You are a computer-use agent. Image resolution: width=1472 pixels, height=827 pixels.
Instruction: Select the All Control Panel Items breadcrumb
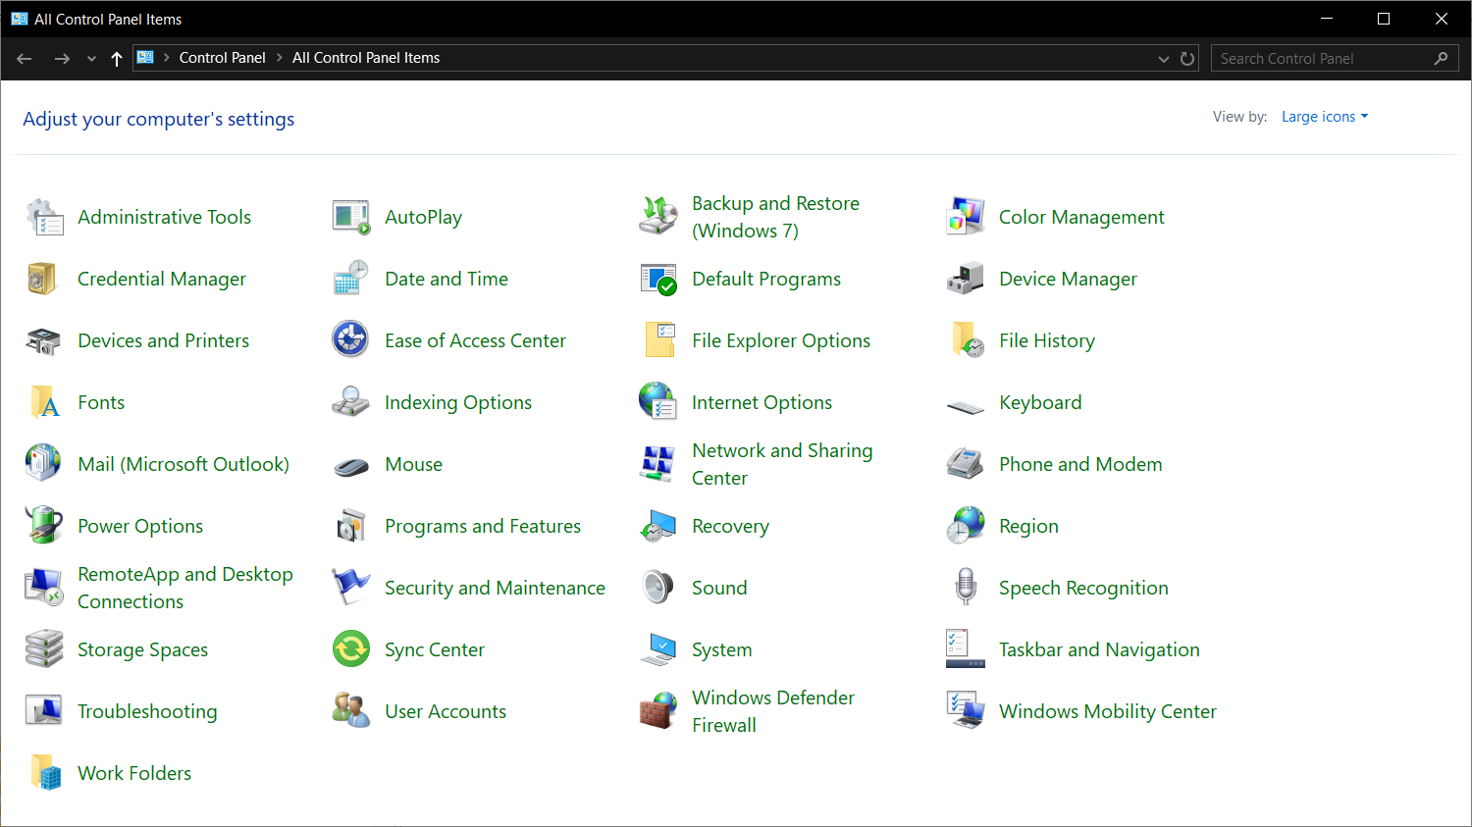366,58
